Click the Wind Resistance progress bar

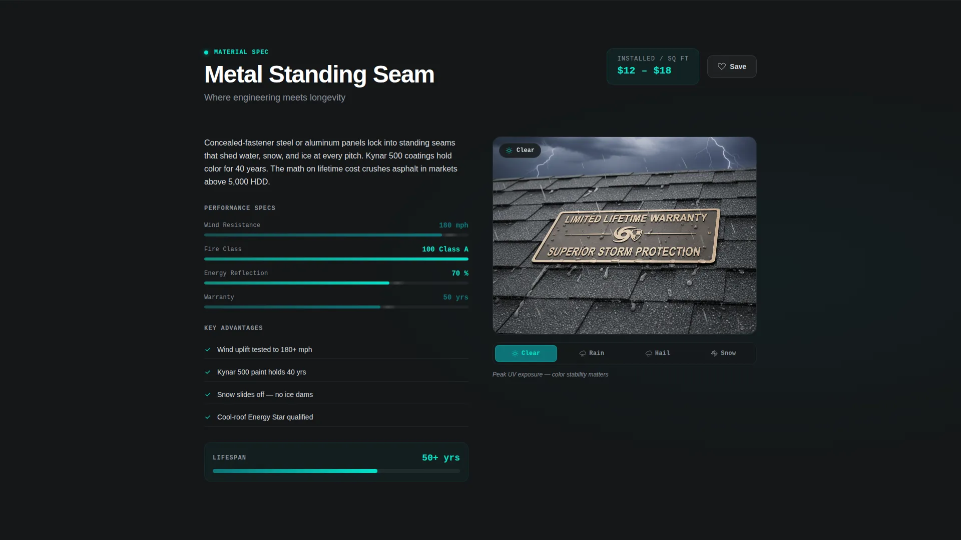tap(336, 235)
